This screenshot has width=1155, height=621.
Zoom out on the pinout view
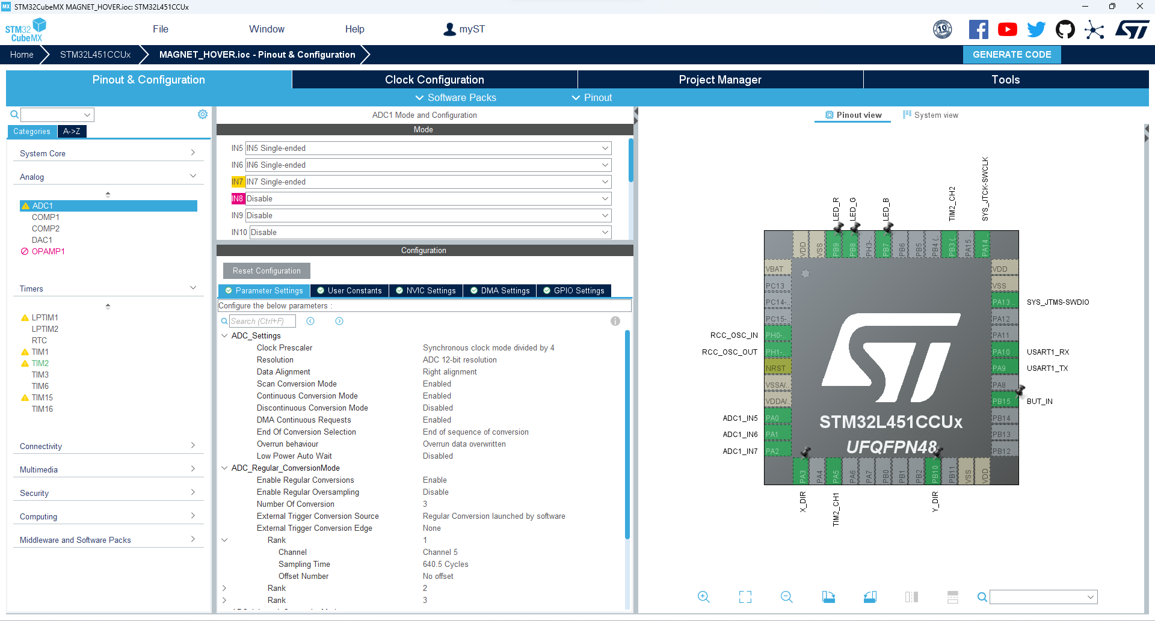pyautogui.click(x=787, y=596)
